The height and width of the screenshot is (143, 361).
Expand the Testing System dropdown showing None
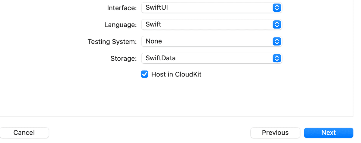pos(211,41)
